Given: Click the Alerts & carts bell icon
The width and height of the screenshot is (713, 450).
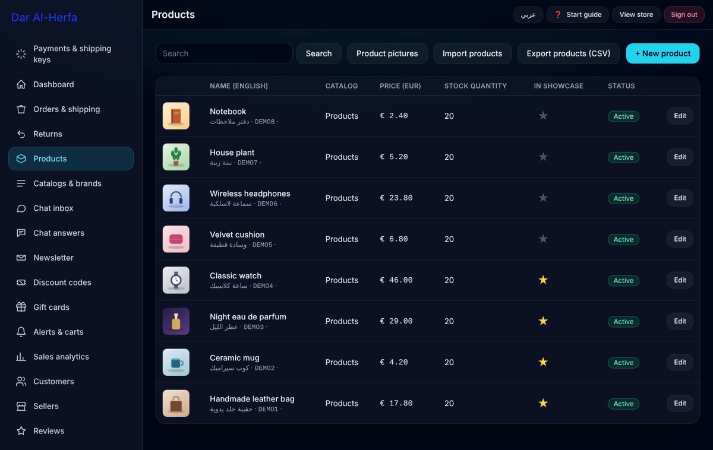Looking at the screenshot, I should click(x=21, y=332).
